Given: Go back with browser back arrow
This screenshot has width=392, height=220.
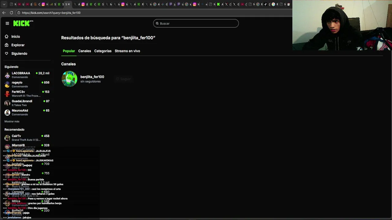Looking at the screenshot, I should pyautogui.click(x=4, y=13).
